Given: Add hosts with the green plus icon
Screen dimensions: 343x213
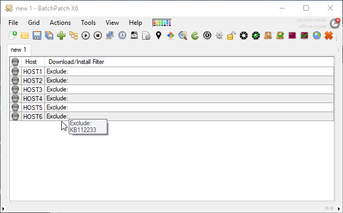Looking at the screenshot, I should [x=61, y=35].
